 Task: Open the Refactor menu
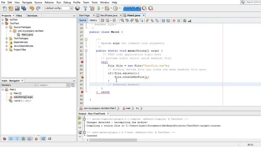49,2
